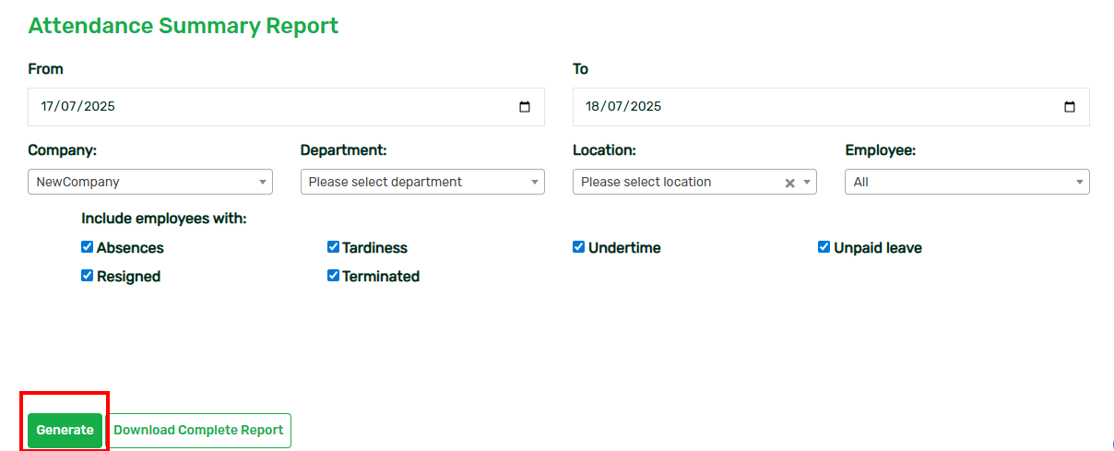The width and height of the screenshot is (1114, 451).
Task: Open the Employee dropdown set to All
Action: [967, 182]
